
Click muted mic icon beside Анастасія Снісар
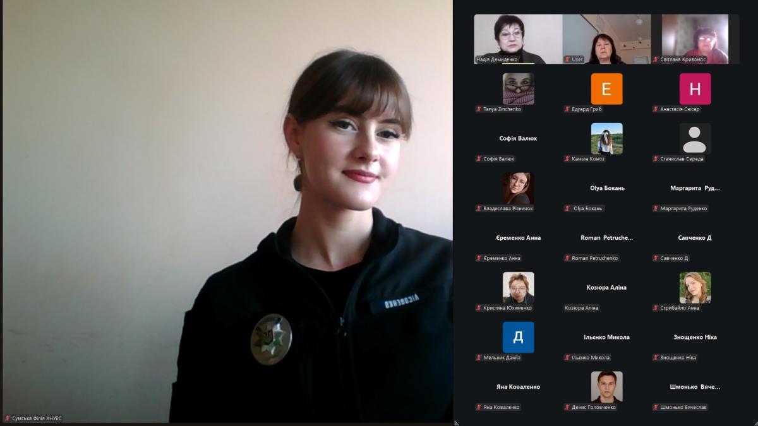coord(656,109)
